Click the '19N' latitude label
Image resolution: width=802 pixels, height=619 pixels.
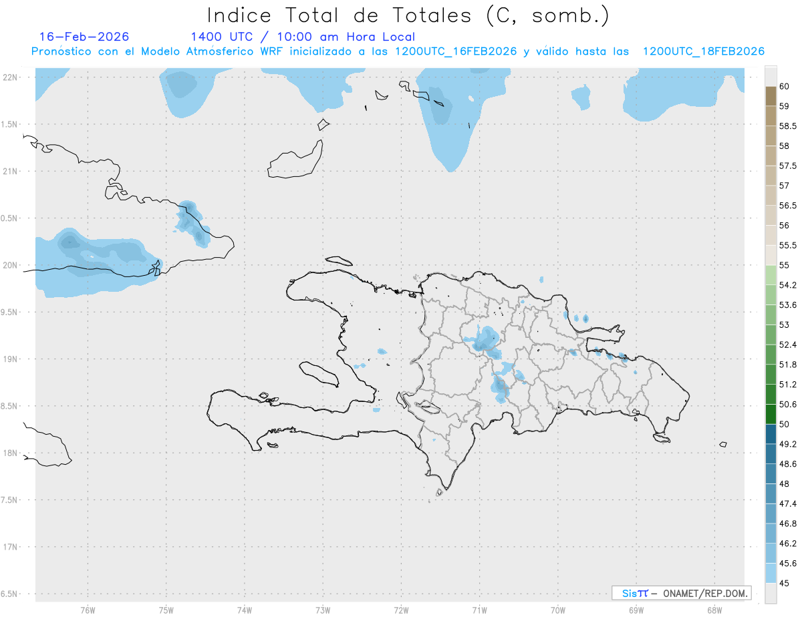(10, 359)
